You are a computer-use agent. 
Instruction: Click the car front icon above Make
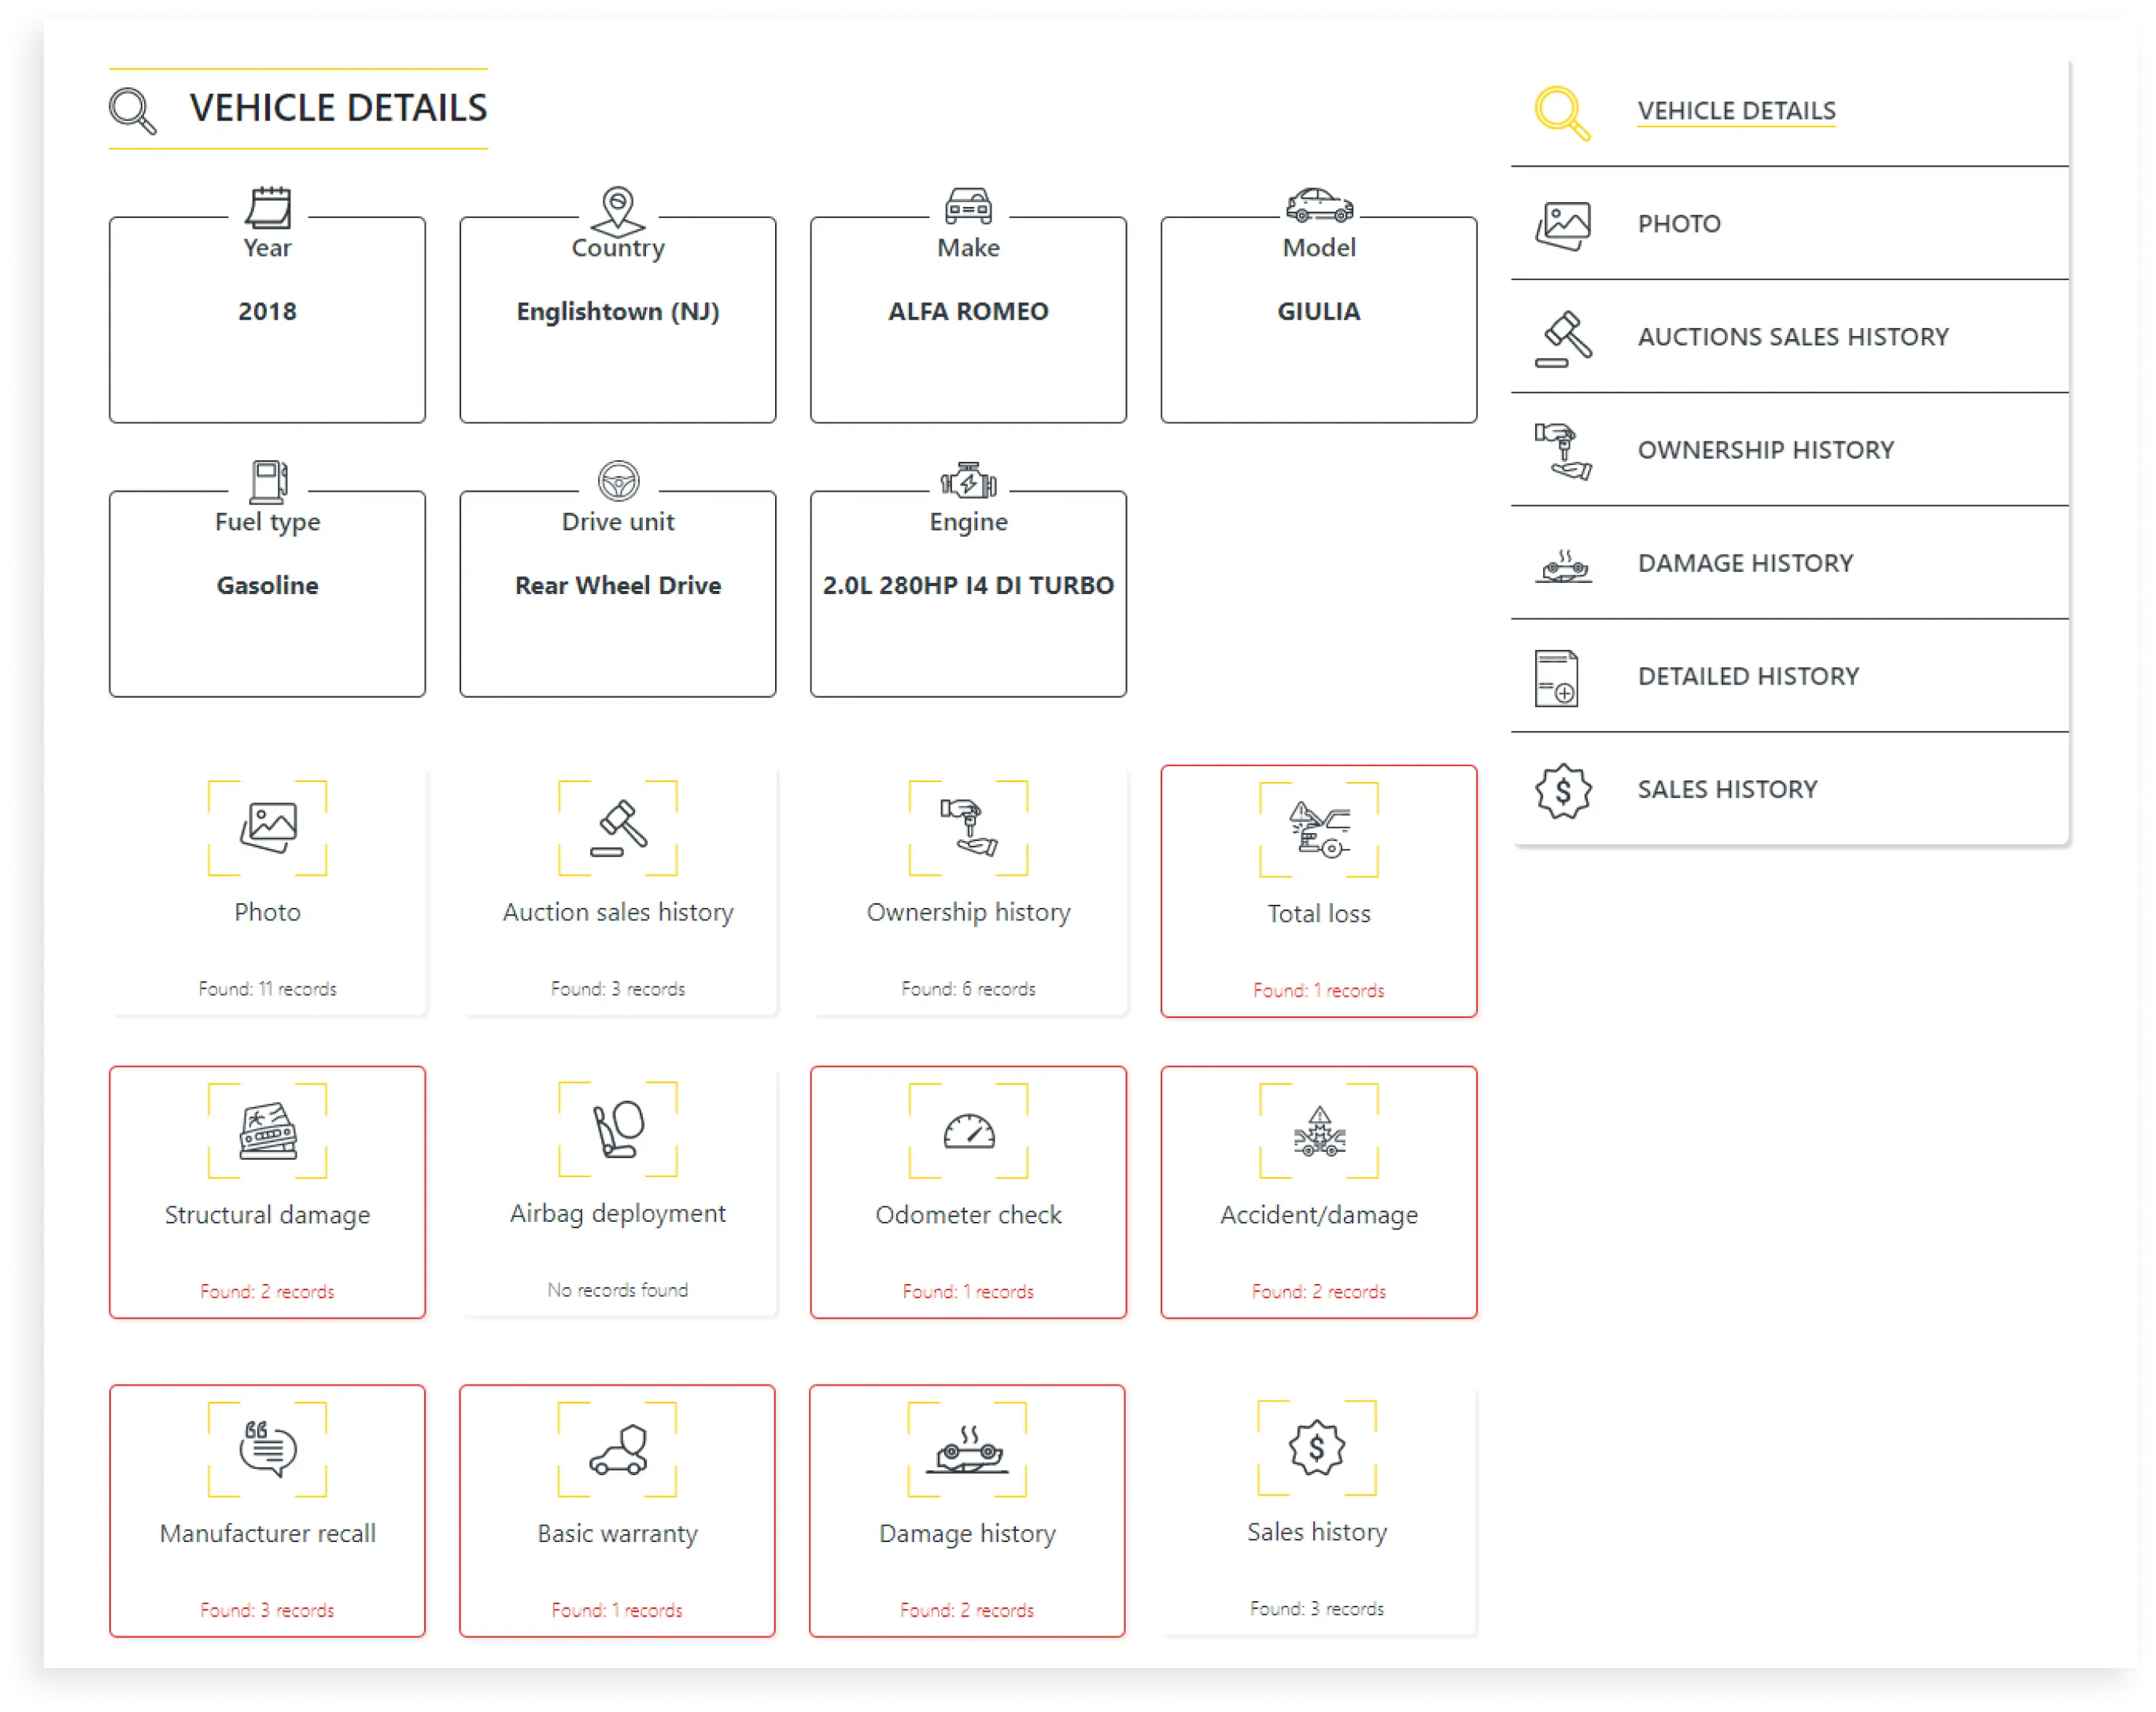(968, 206)
